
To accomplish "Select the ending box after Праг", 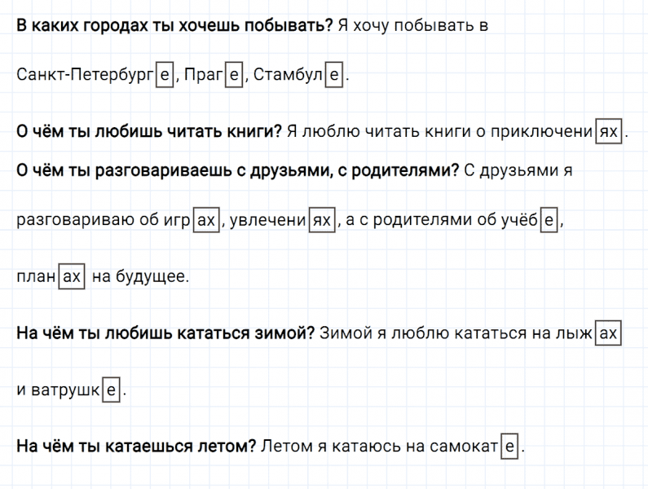I will 234,75.
